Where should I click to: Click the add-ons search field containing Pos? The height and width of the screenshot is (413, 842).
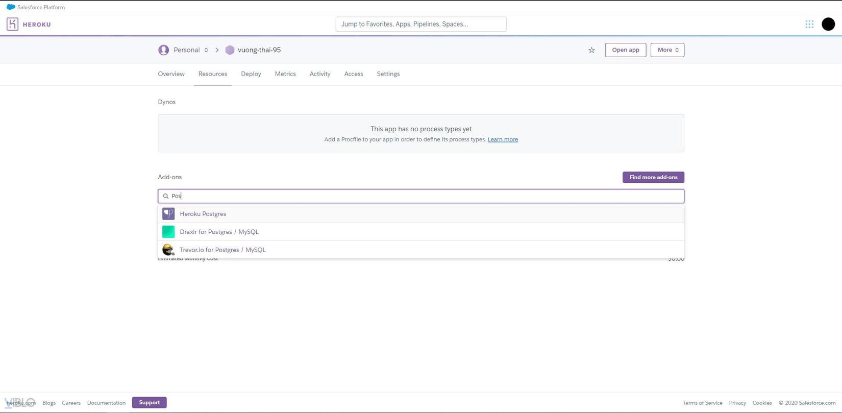tap(421, 196)
